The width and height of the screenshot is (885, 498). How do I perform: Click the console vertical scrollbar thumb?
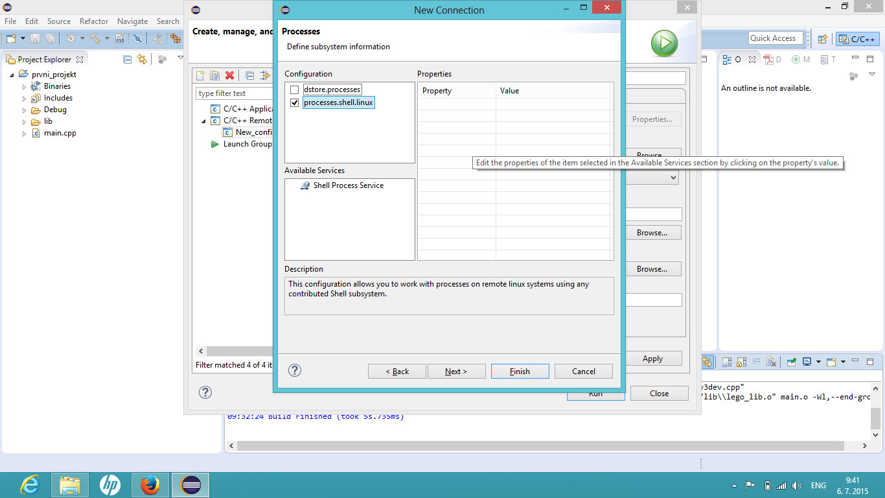tap(875, 418)
